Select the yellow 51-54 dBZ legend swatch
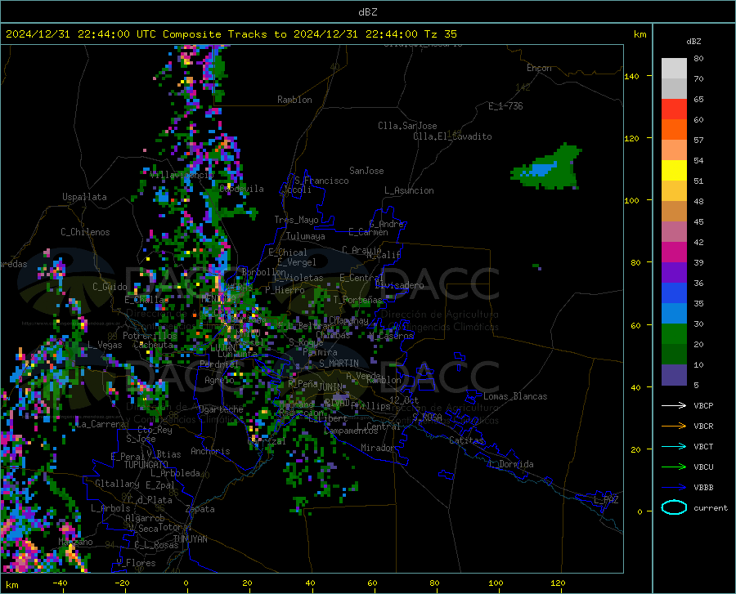Image resolution: width=736 pixels, height=594 pixels. click(x=674, y=171)
